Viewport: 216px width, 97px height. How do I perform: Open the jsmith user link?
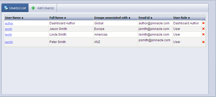point(8,29)
